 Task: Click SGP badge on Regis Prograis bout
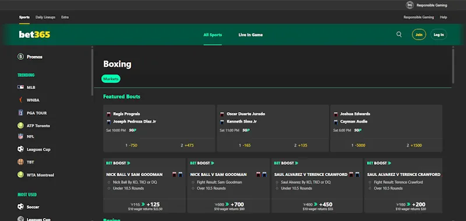pos(133,130)
